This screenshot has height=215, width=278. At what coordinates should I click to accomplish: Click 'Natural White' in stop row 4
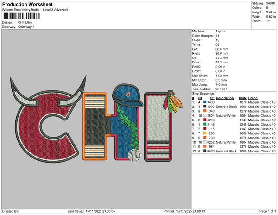coord(226,115)
